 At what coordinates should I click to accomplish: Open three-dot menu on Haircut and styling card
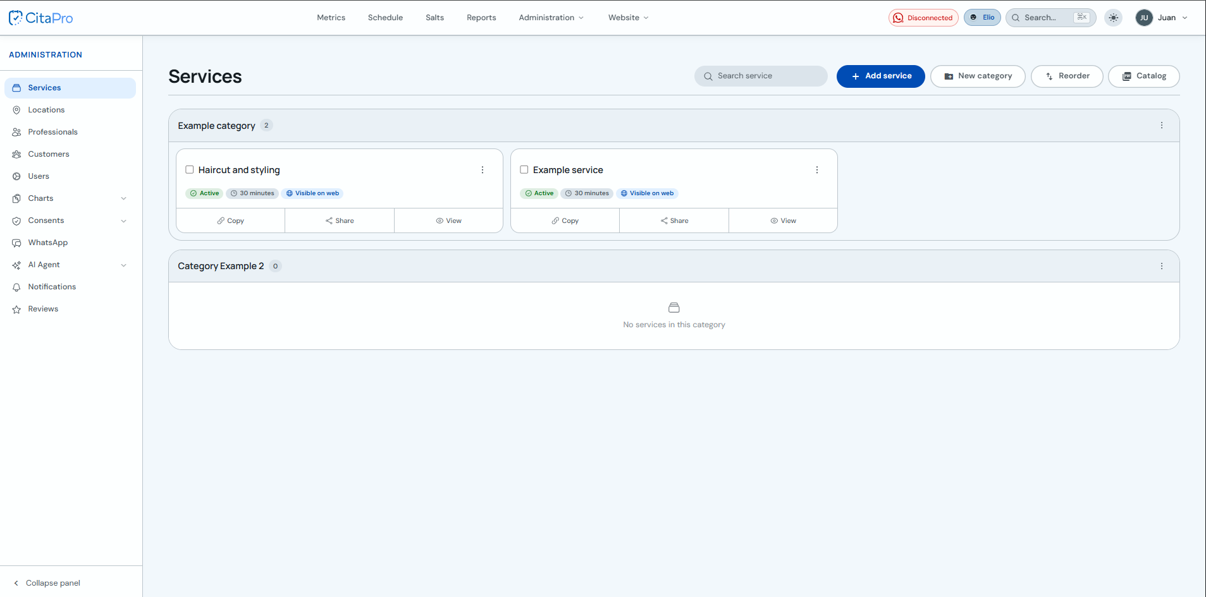click(483, 170)
